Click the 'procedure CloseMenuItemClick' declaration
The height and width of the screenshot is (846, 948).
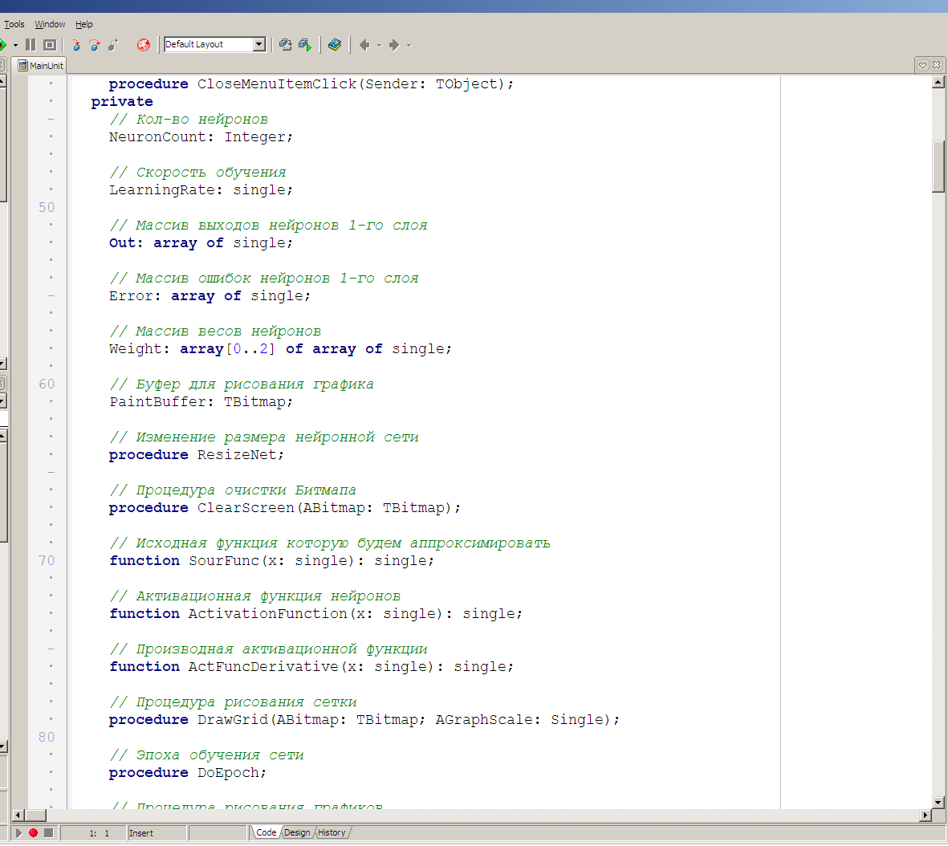pyautogui.click(x=311, y=84)
